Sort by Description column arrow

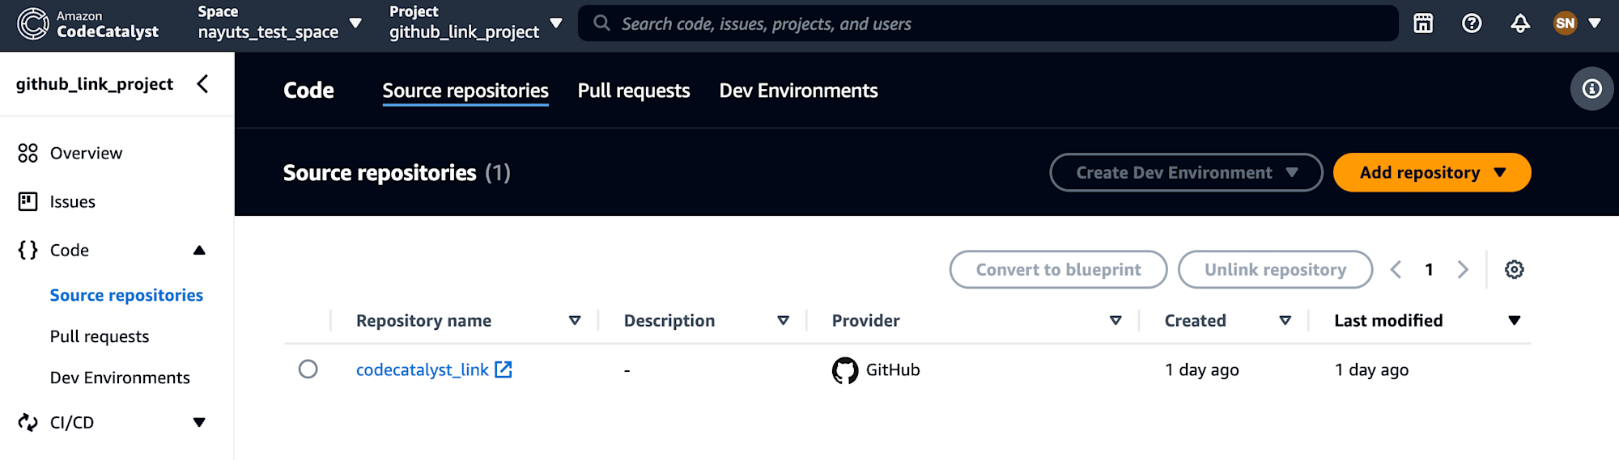[783, 321]
